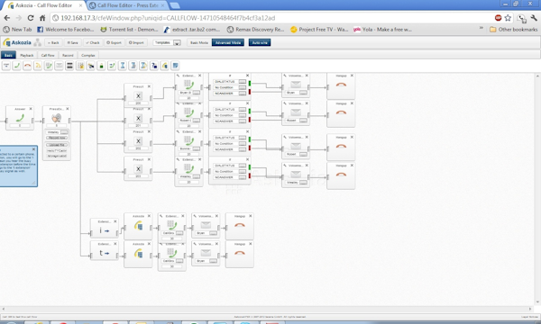This screenshot has width=541, height=324.
Task: Click the X icon in the 200 Press node
Action: click(138, 96)
